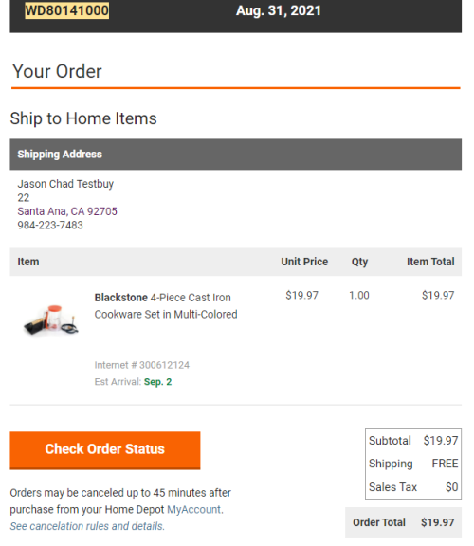Image resolution: width=474 pixels, height=546 pixels.
Task: Click the Check Order Status button
Action: [105, 450]
